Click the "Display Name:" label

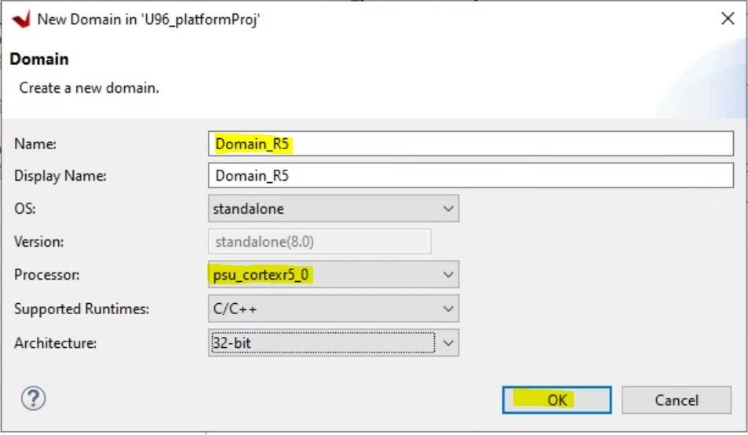pyautogui.click(x=60, y=177)
